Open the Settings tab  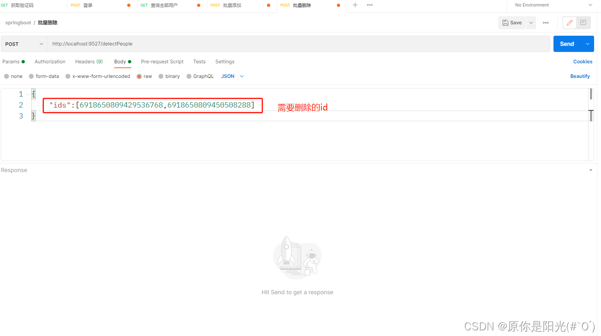point(225,62)
